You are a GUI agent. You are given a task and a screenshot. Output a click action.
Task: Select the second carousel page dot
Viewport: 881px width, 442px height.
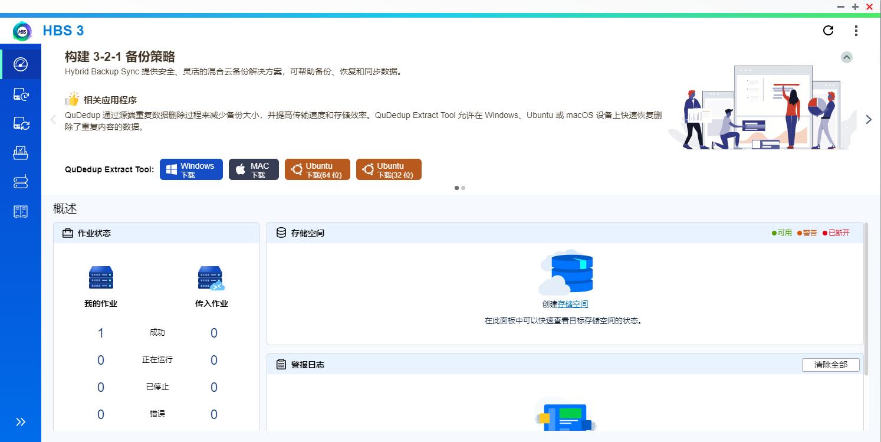(463, 188)
